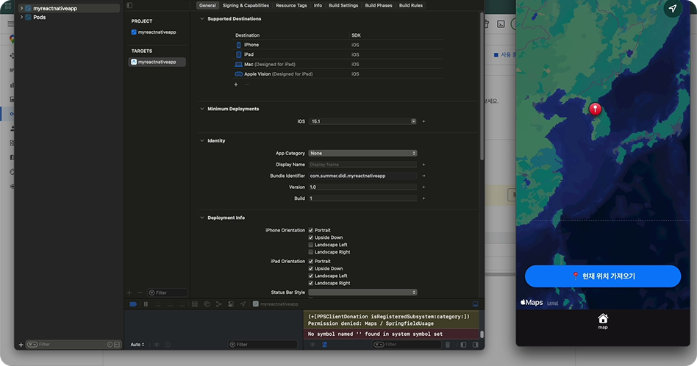697x366 pixels.
Task: Expand the Pods project tree item
Action: (21, 17)
